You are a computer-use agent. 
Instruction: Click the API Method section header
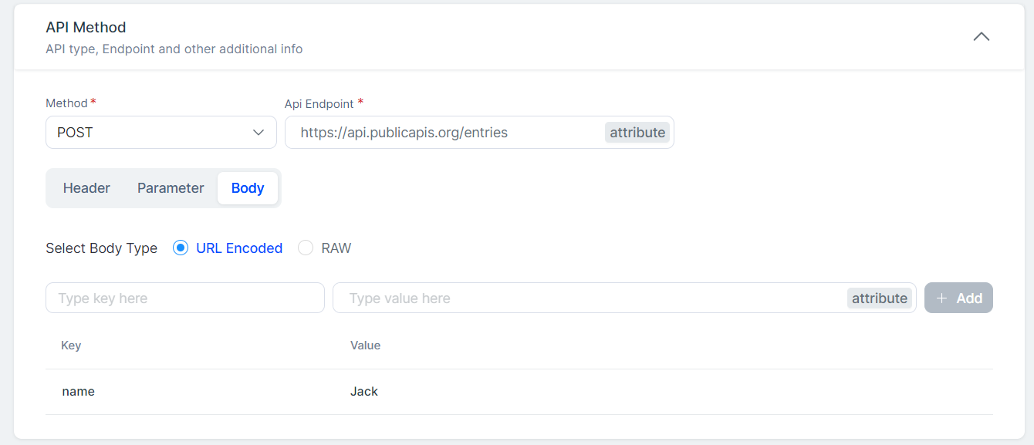point(86,27)
